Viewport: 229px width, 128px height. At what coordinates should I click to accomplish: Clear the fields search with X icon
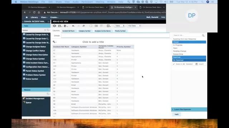pos(45,30)
